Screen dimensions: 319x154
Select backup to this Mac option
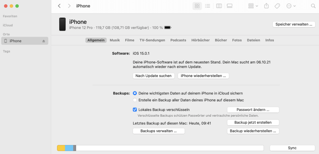pos(135,100)
